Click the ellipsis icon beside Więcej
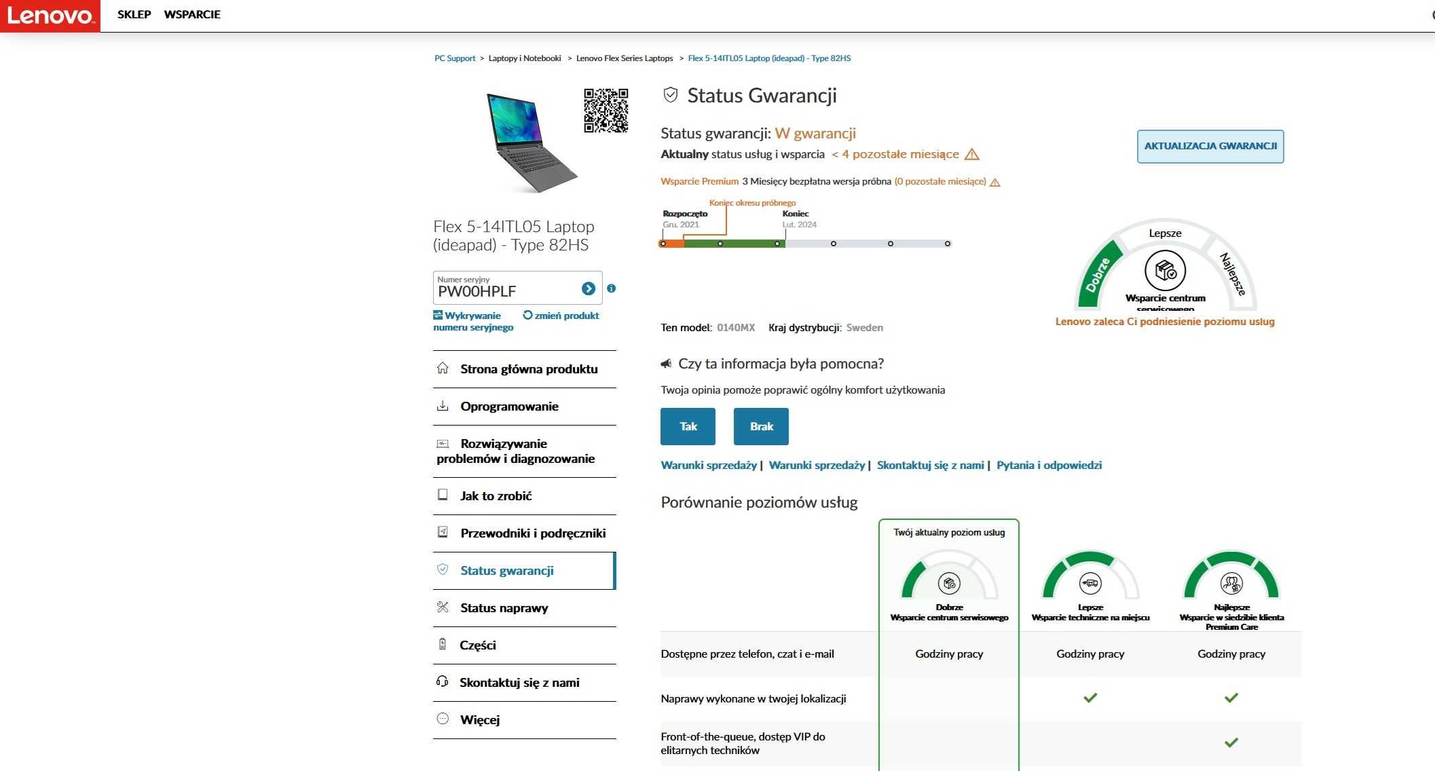Screen dimensions: 1435x771 [443, 719]
